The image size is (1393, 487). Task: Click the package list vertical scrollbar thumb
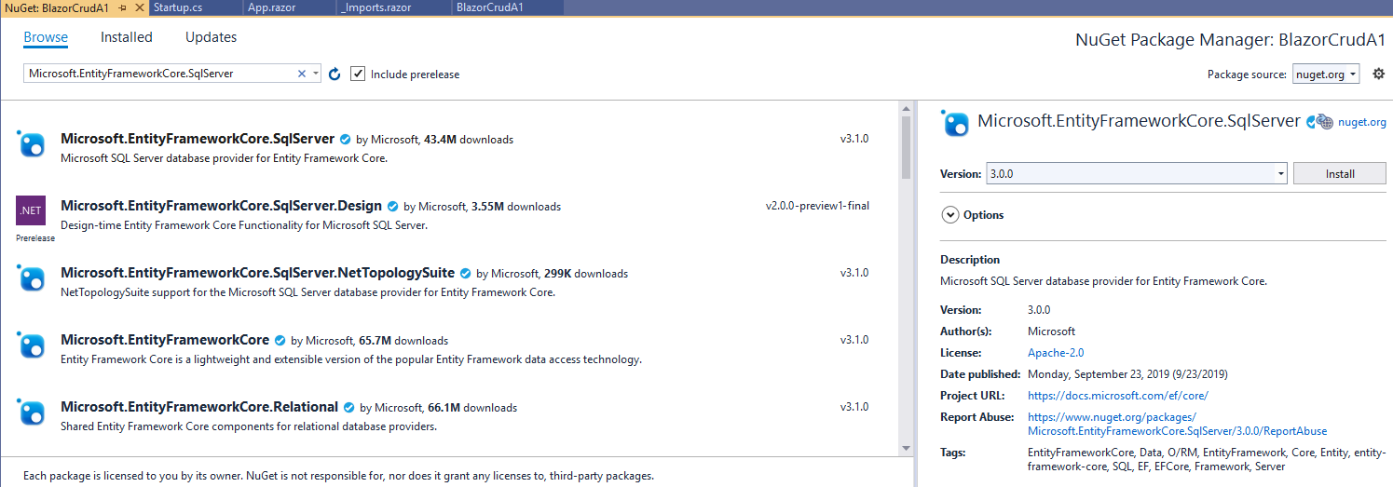(x=906, y=147)
